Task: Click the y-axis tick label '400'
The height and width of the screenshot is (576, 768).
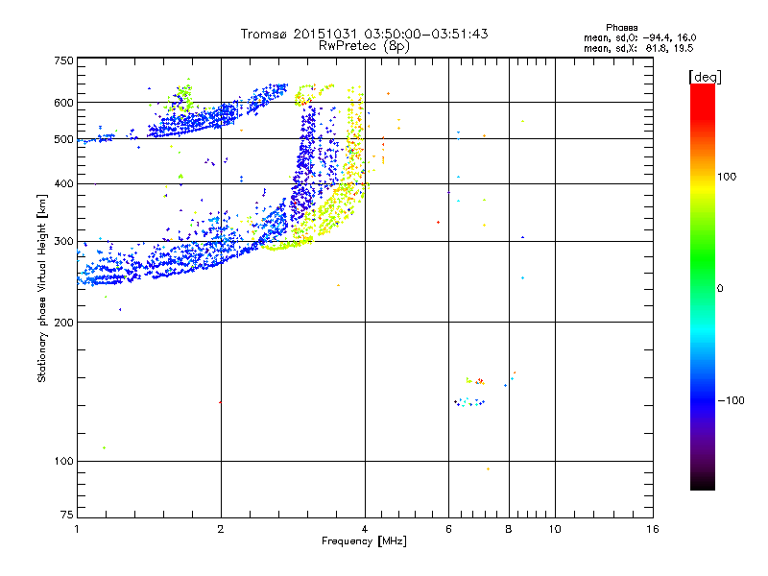Action: tap(64, 184)
